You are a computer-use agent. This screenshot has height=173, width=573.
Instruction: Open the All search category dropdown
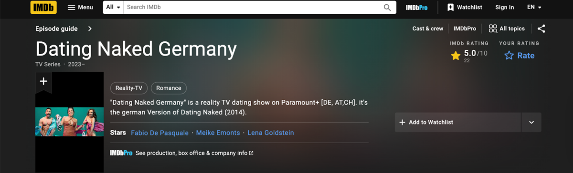[x=114, y=7]
